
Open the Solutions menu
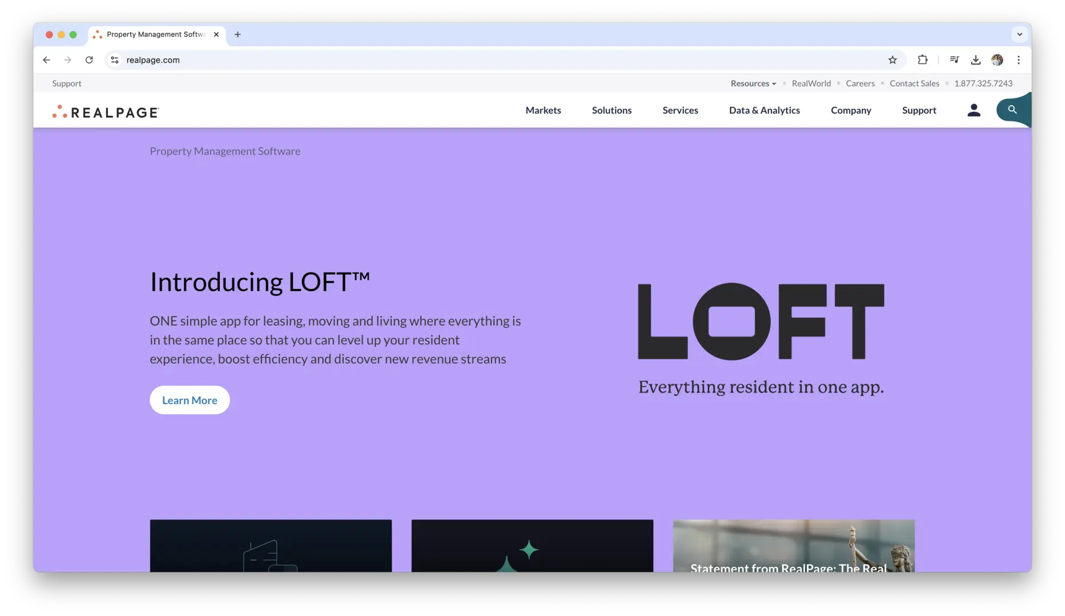point(612,110)
